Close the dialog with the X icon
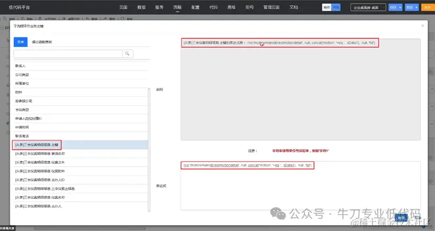This screenshot has height=231, width=435. (x=422, y=25)
